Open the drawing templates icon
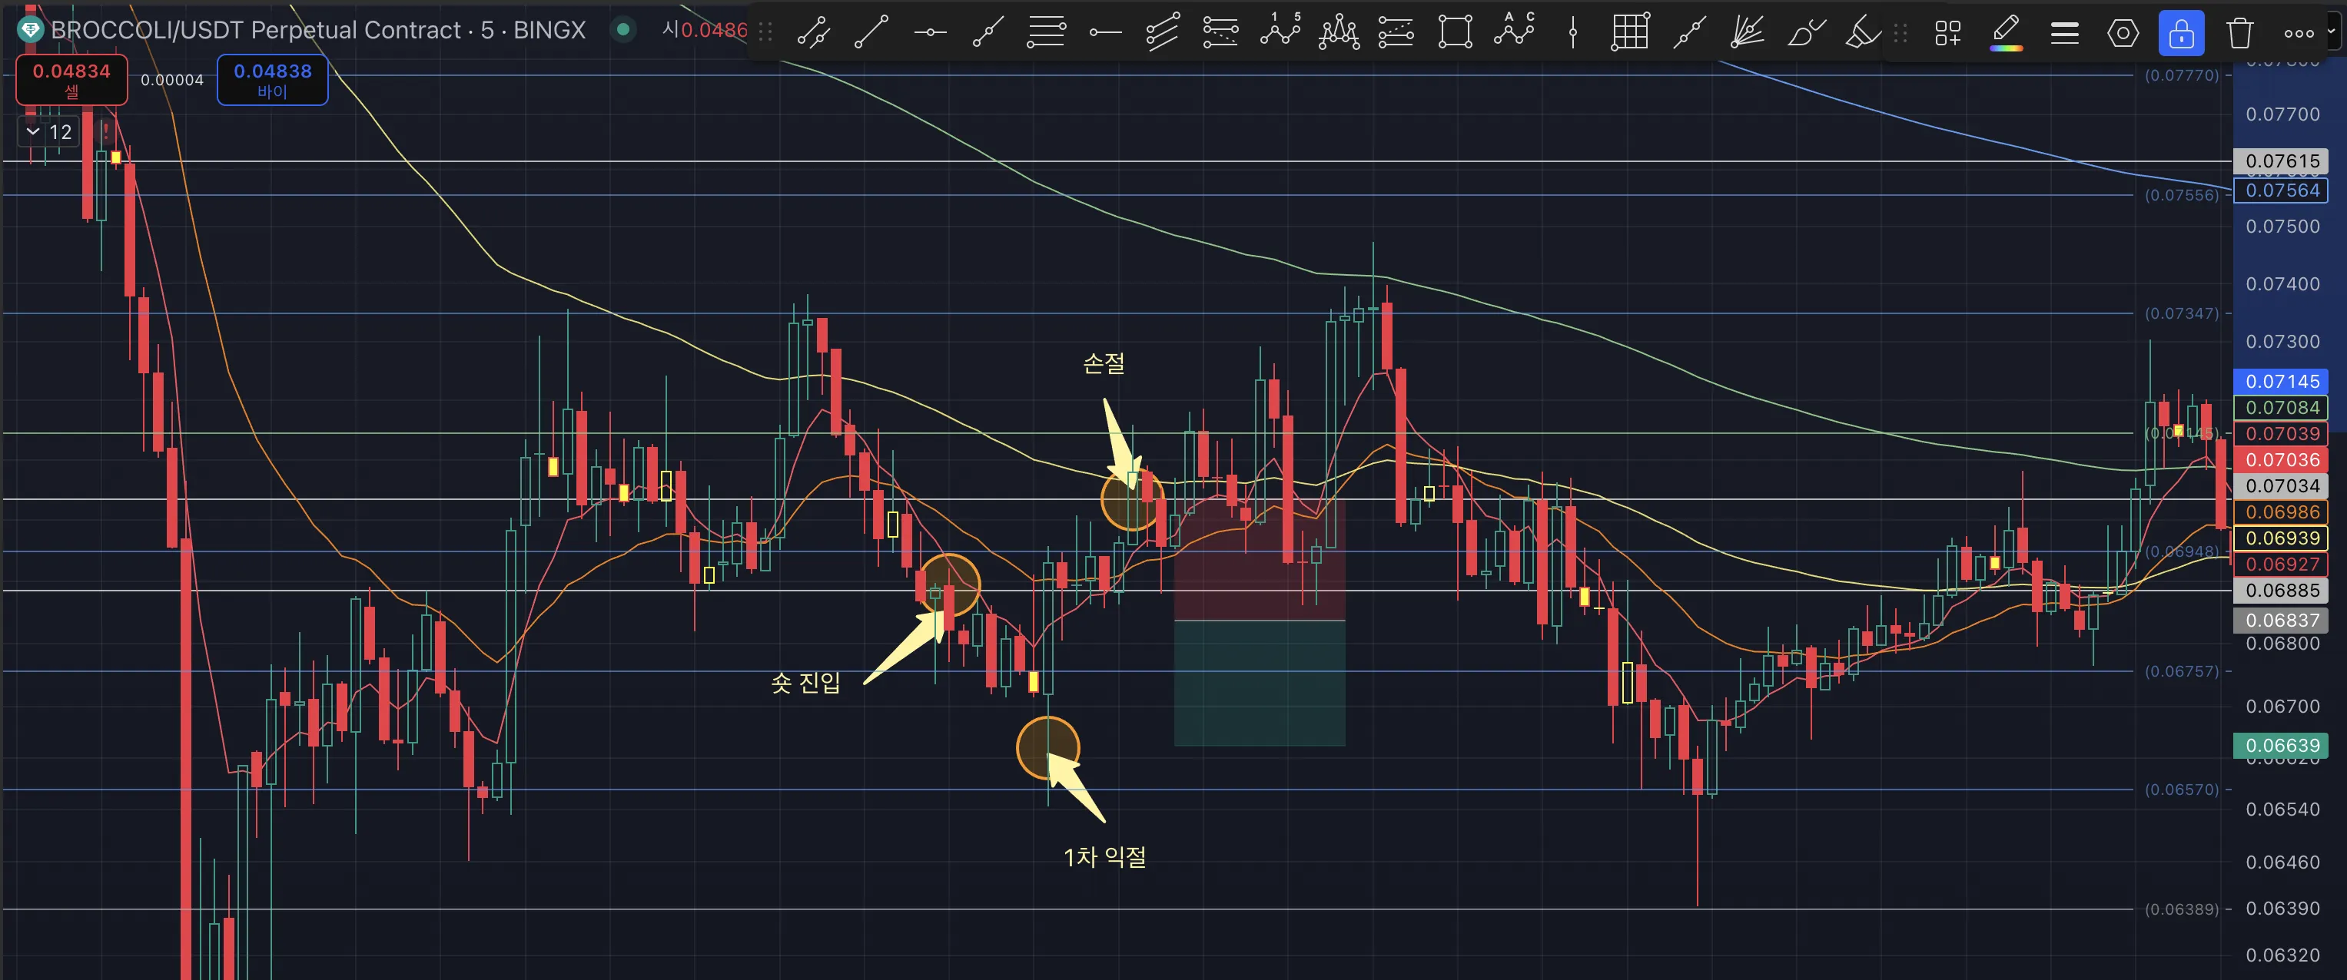This screenshot has height=980, width=2347. (1948, 34)
